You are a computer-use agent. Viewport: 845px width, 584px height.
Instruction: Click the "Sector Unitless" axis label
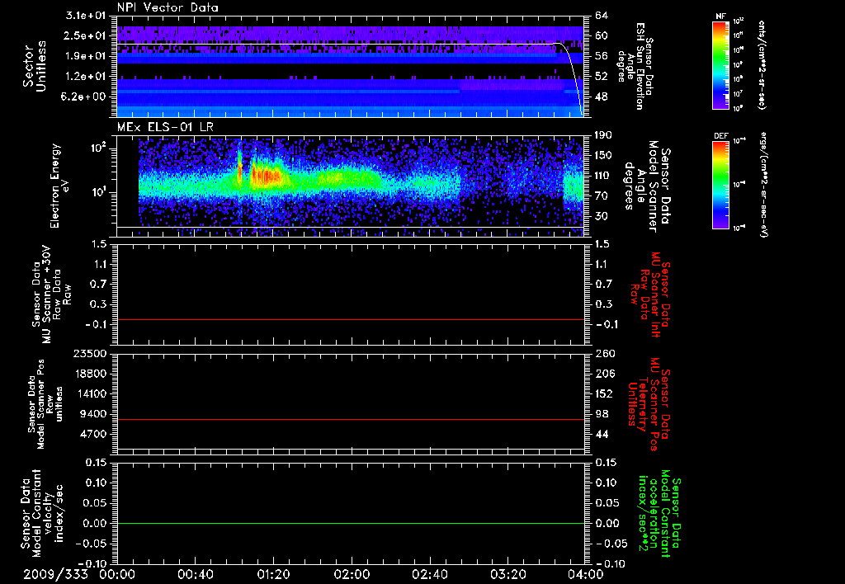click(34, 66)
